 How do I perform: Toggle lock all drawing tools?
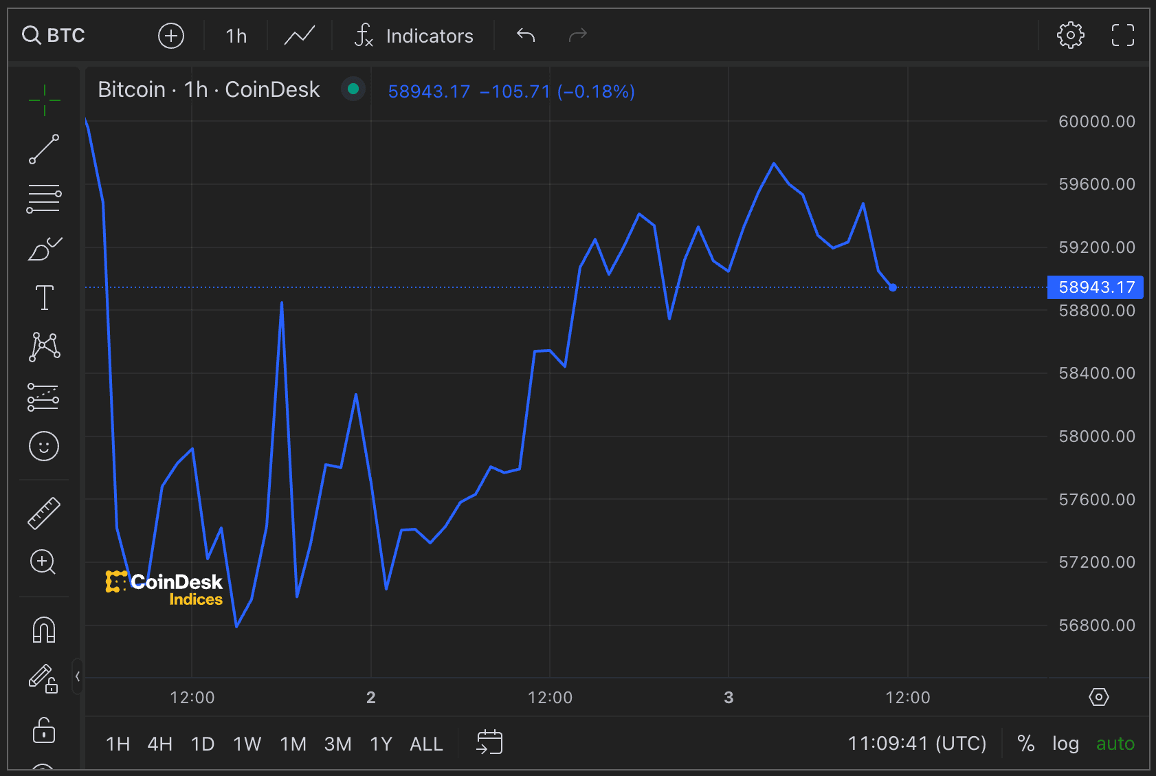[44, 730]
